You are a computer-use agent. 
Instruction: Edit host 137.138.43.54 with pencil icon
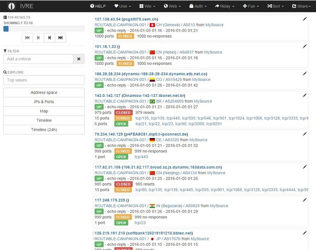pos(305,19)
